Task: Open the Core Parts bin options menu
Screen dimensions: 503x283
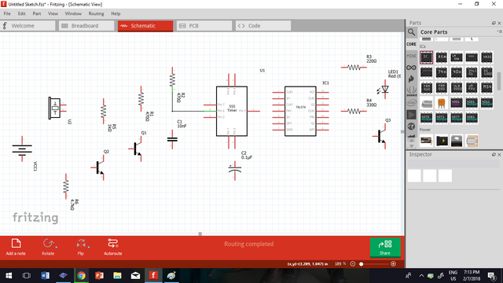Action: click(x=499, y=31)
